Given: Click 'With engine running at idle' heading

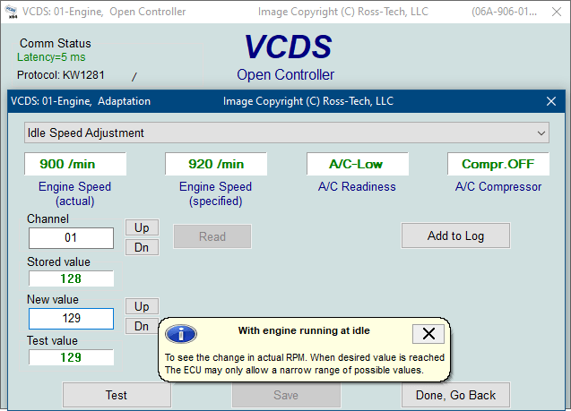Looking at the screenshot, I should tap(304, 330).
